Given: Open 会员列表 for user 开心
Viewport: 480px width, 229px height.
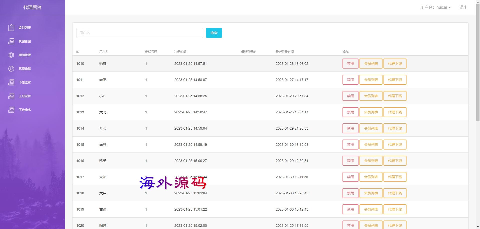Looking at the screenshot, I should point(371,128).
